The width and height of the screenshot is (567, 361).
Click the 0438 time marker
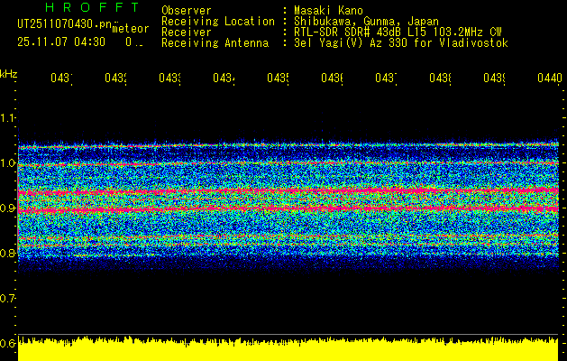click(x=440, y=78)
